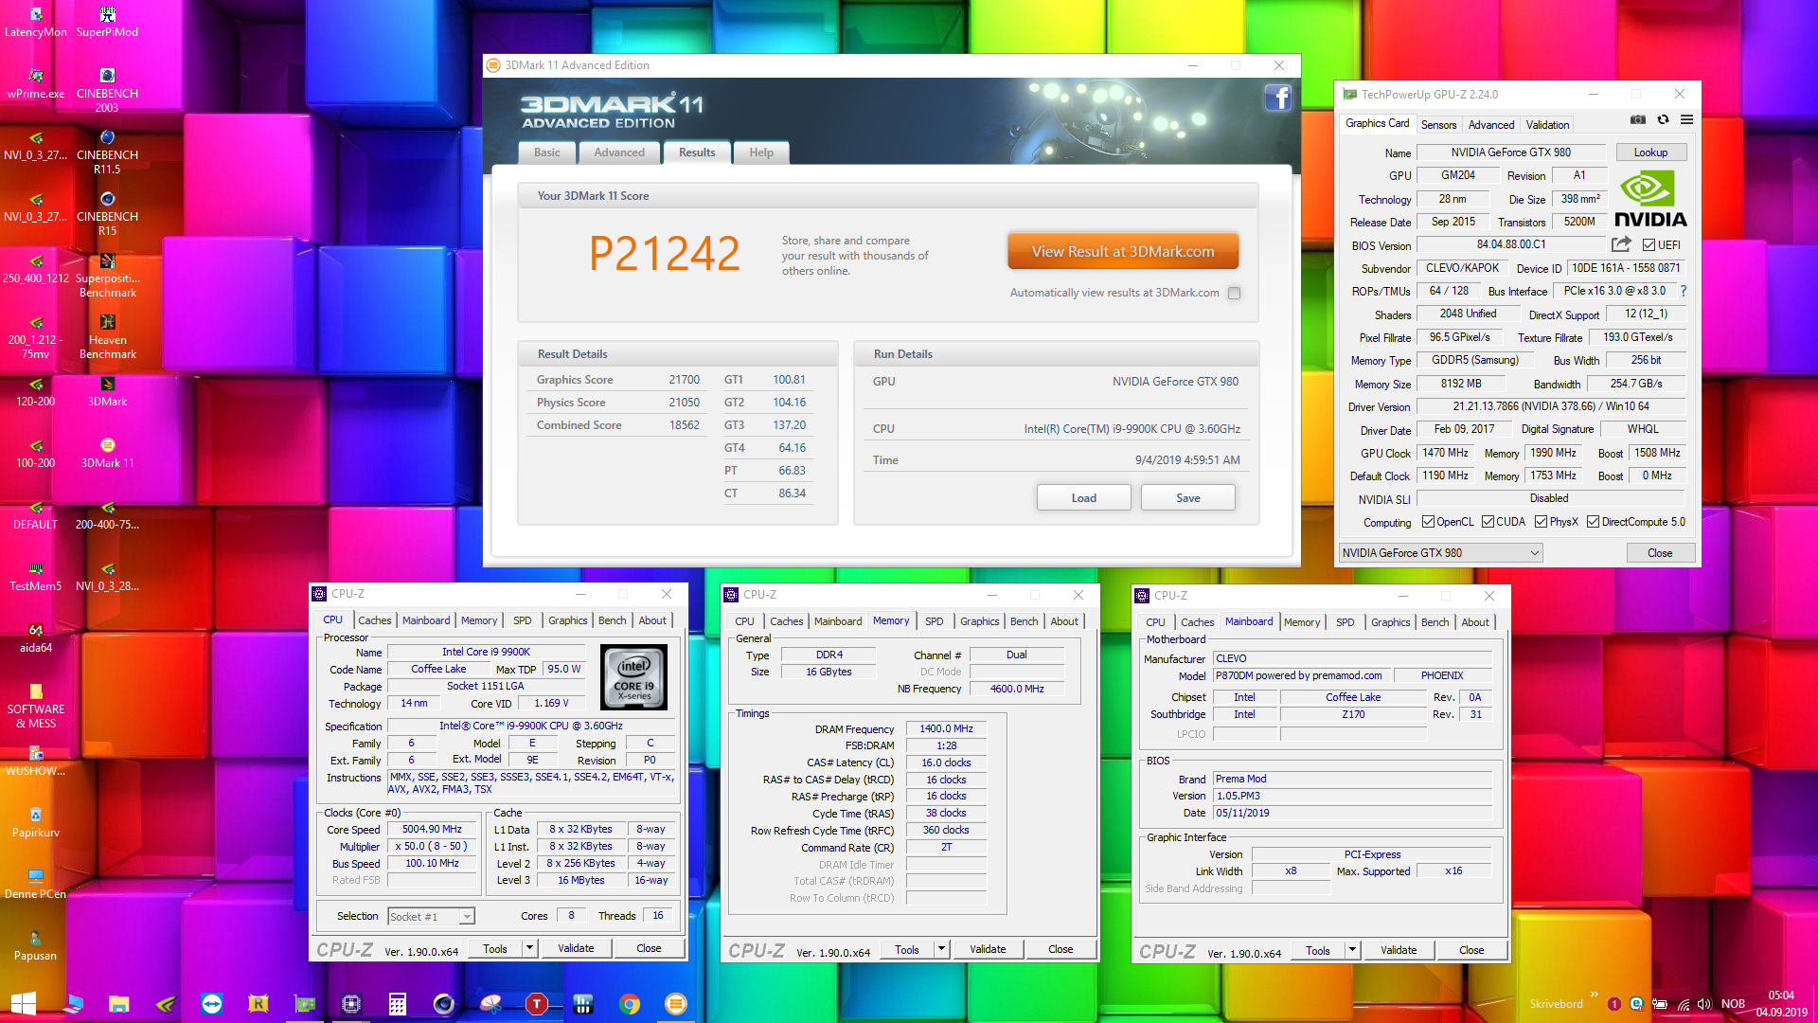Click Validate in the CPU-Z CPU window
1818x1023 pixels.
(x=576, y=948)
